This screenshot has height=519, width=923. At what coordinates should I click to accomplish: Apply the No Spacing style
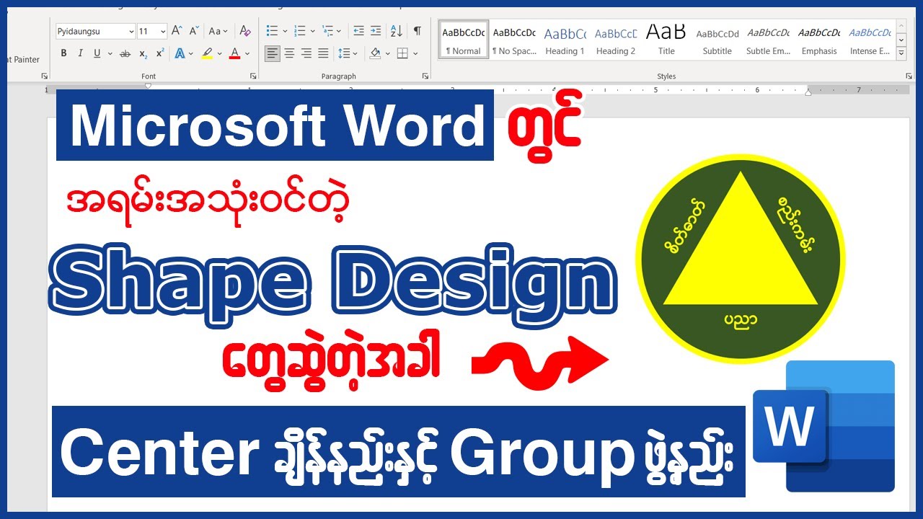point(514,40)
